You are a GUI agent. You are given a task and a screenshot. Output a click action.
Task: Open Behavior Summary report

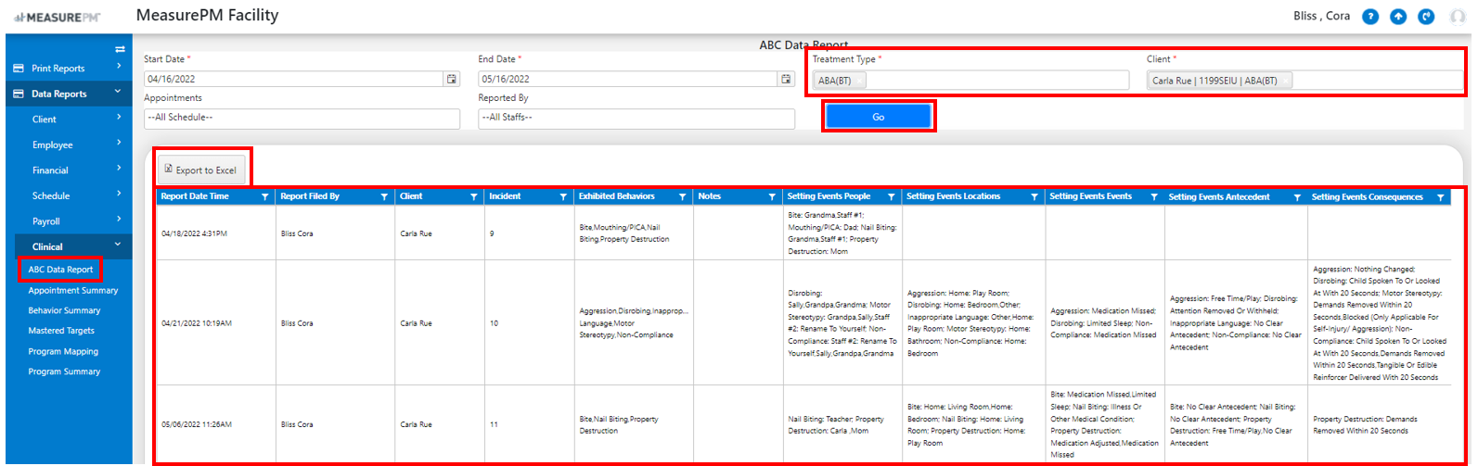[x=64, y=311]
